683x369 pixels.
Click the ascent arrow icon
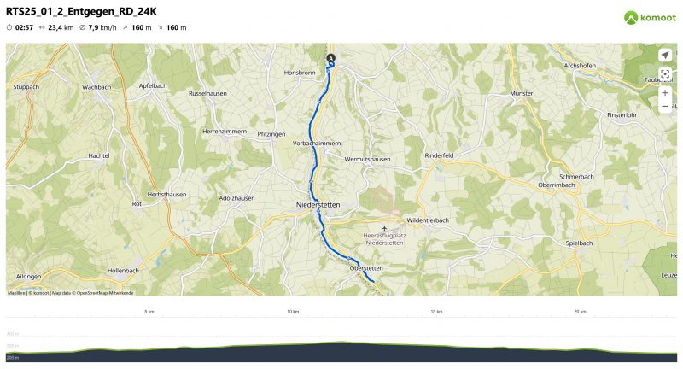coord(125,27)
